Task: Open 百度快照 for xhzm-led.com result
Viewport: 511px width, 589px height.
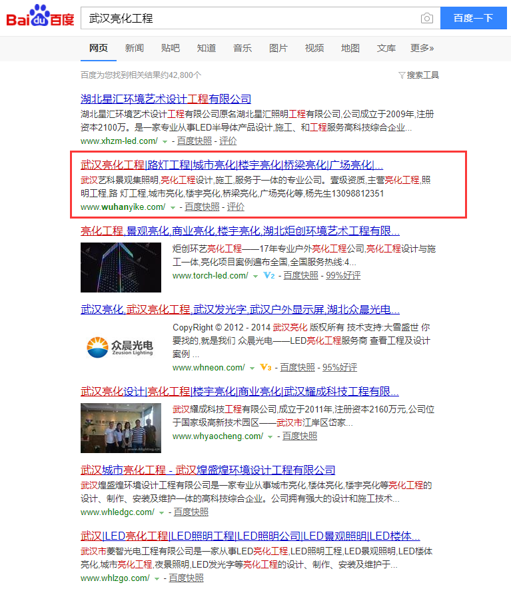Action: (195, 141)
